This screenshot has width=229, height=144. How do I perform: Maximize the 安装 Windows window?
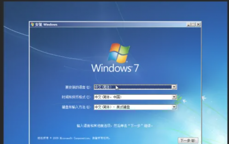(193, 25)
